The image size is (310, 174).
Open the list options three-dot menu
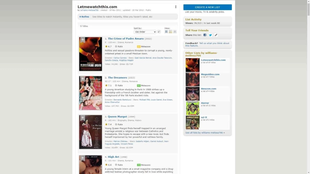click(x=176, y=7)
